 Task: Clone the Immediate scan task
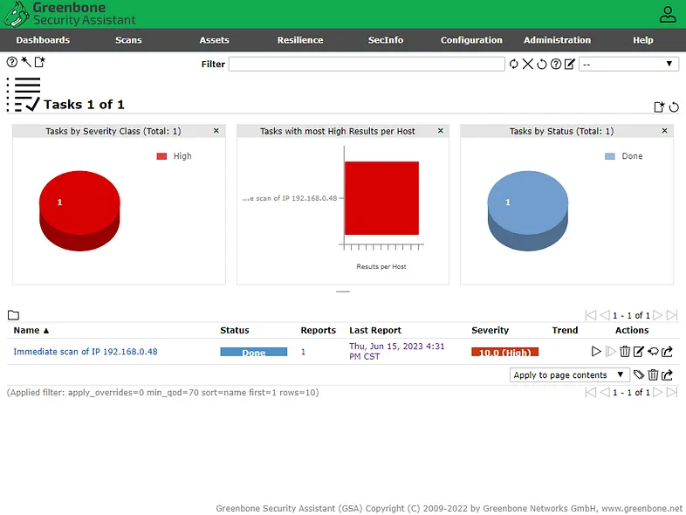tap(653, 352)
